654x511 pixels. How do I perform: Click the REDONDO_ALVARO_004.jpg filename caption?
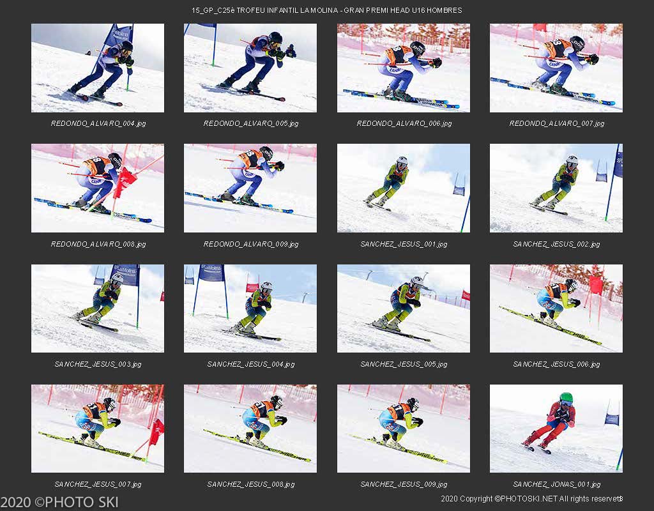98,123
